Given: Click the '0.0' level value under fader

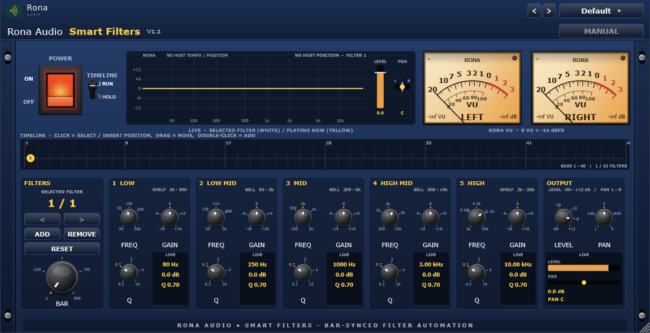Looking at the screenshot, I should click(380, 113).
